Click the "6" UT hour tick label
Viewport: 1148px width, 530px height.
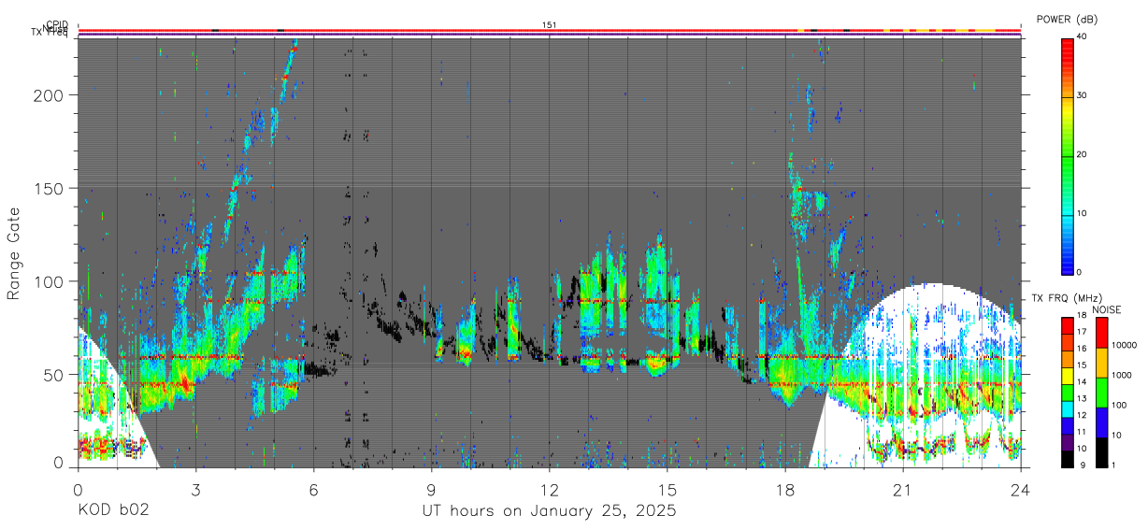pyautogui.click(x=314, y=489)
